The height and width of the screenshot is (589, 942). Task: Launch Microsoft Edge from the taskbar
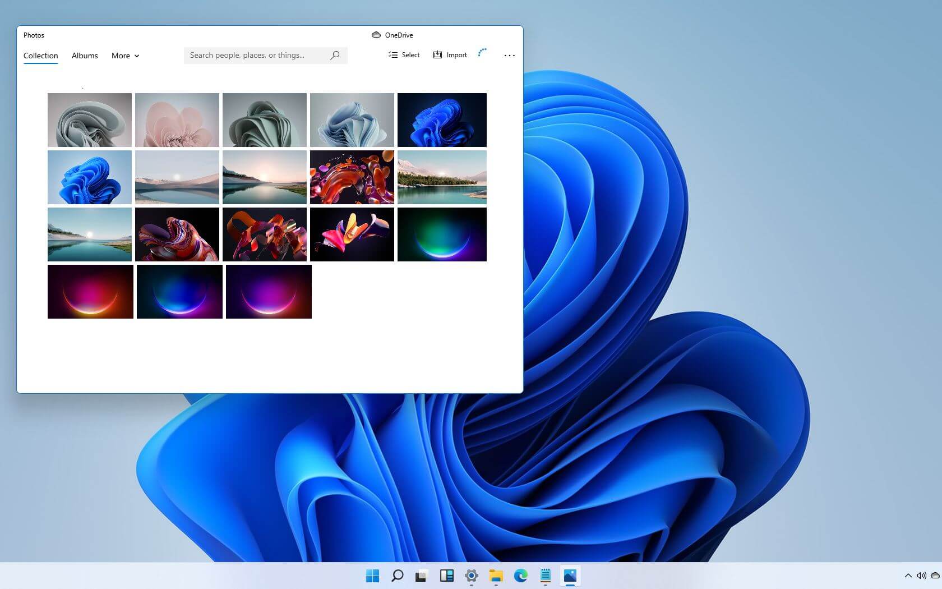(x=521, y=576)
